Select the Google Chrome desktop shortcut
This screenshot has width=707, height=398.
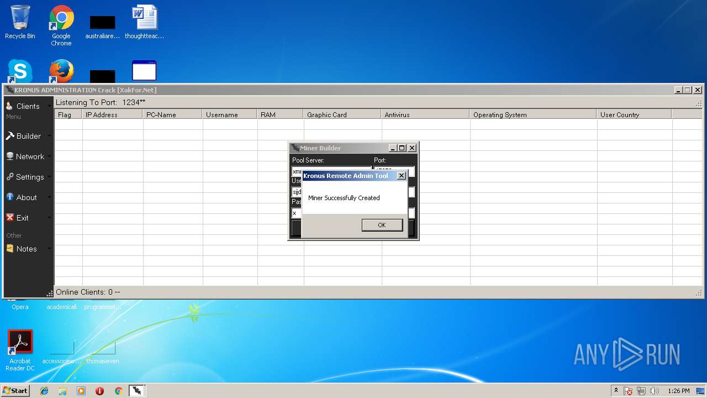click(x=61, y=25)
